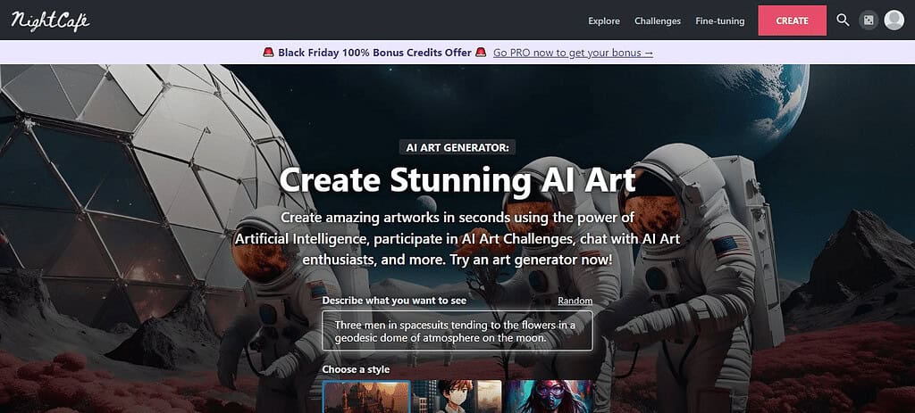Select the anime boy style thumbnail

coord(457,397)
